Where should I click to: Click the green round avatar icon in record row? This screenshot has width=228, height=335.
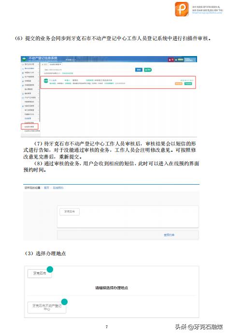[x=46, y=81]
